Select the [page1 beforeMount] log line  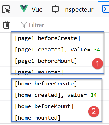click(46, 61)
